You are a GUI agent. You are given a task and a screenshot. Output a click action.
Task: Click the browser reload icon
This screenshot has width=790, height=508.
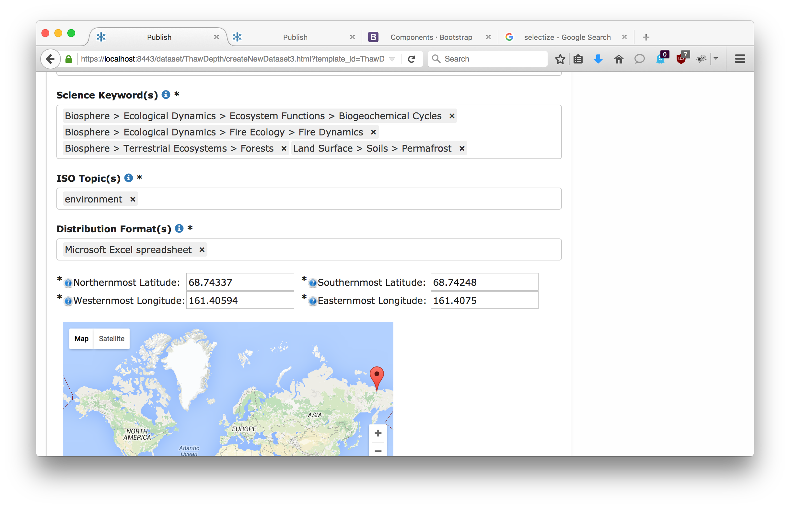click(411, 59)
